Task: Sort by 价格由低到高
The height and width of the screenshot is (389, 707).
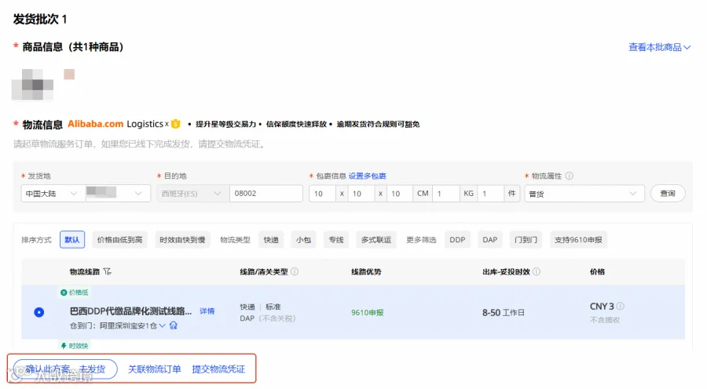Action: 119,240
